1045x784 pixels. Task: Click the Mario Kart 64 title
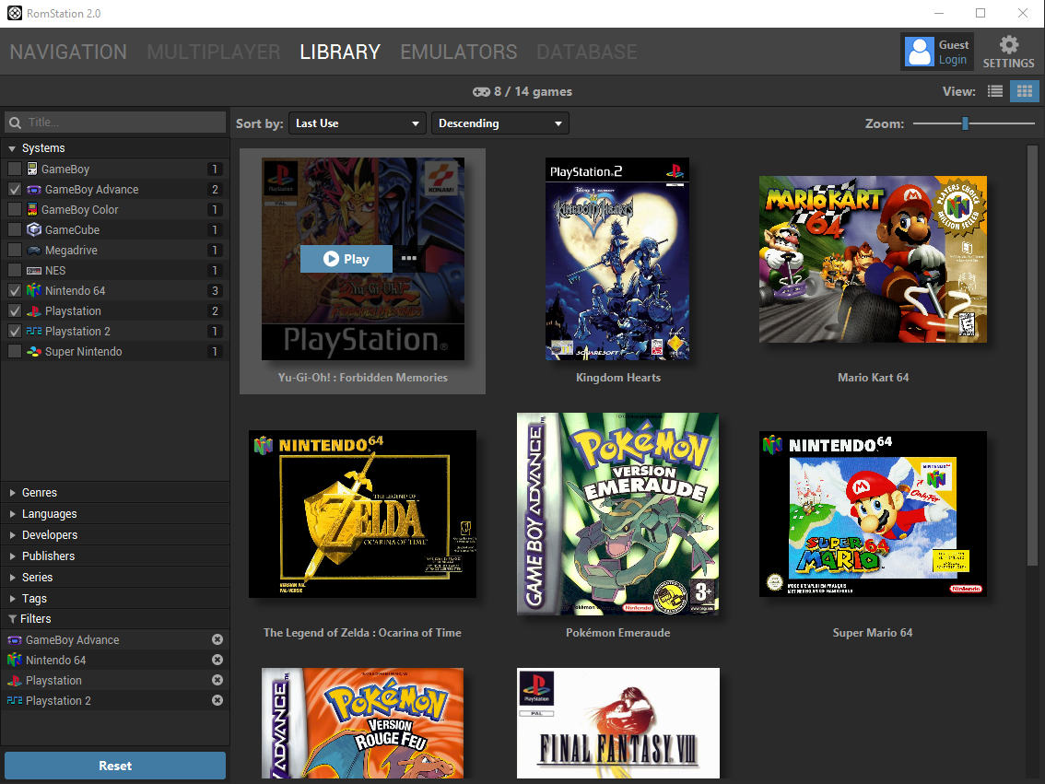click(x=873, y=378)
